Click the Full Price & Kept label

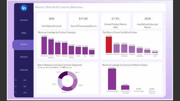pos(139,91)
